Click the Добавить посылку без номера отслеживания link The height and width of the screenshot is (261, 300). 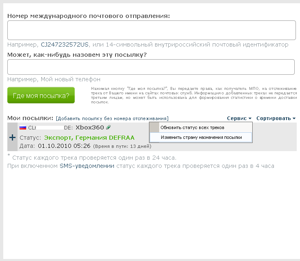112,118
